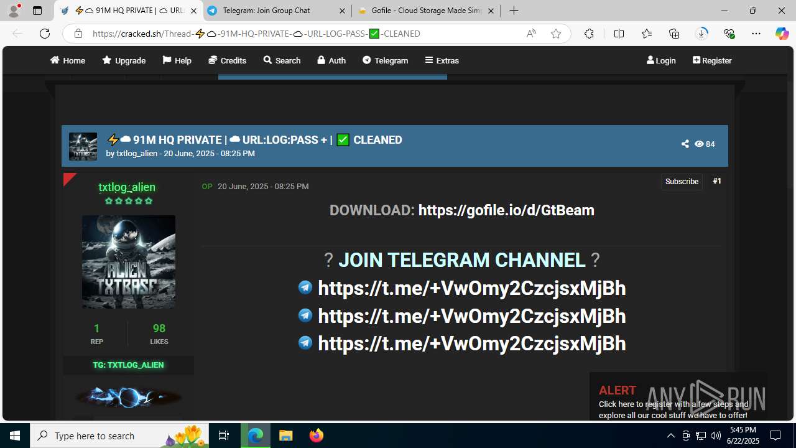Show hidden system tray icons
The height and width of the screenshot is (448, 796).
click(670, 436)
